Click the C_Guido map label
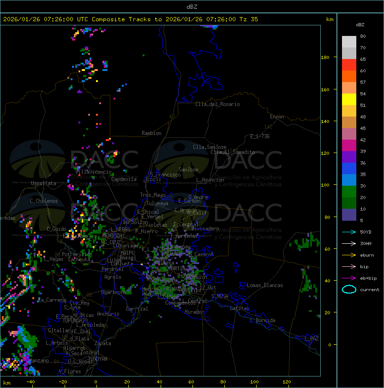 click(56, 229)
